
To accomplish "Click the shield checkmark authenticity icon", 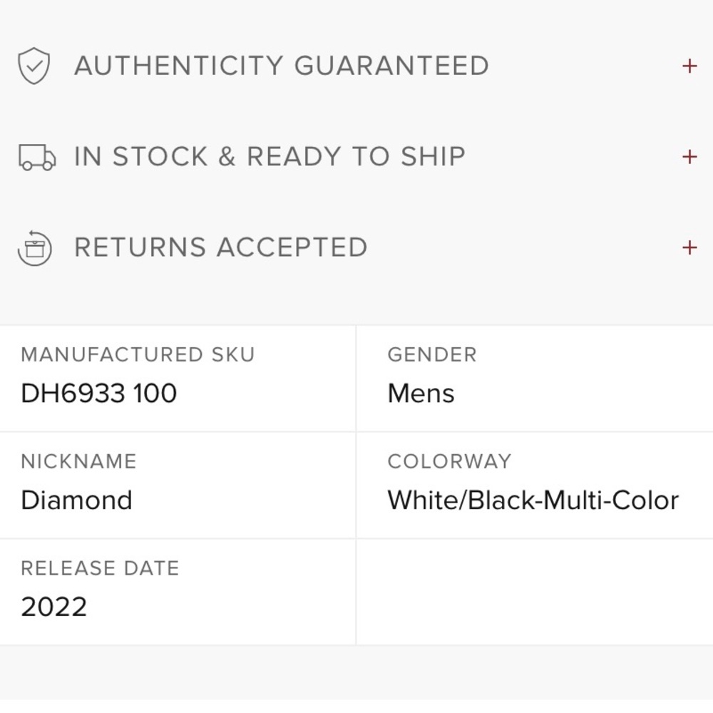I will point(34,66).
